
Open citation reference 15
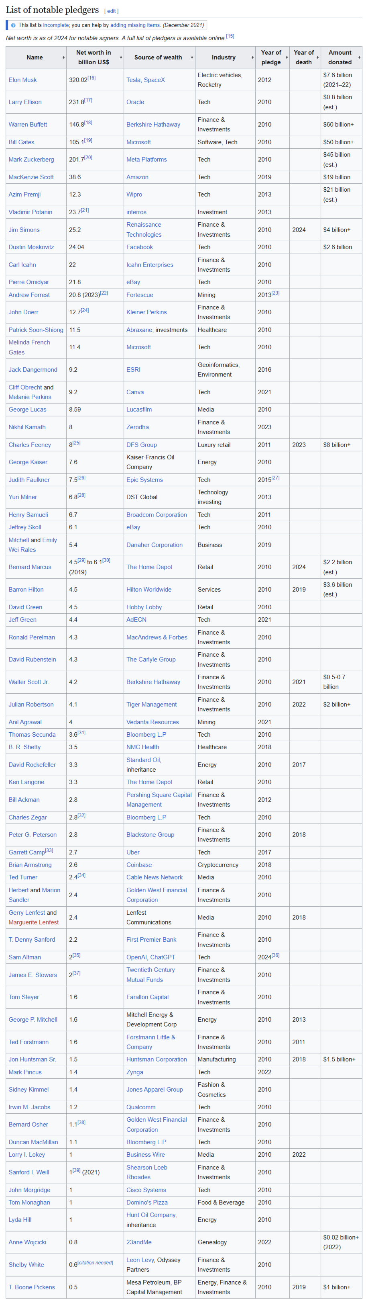[230, 36]
